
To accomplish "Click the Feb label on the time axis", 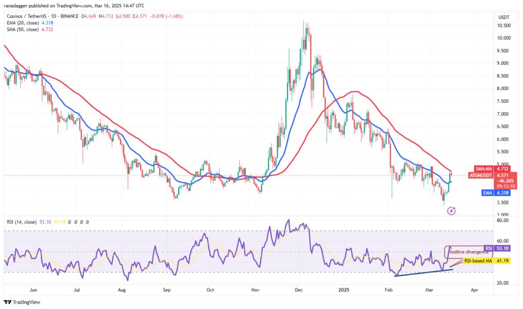I will [389, 290].
